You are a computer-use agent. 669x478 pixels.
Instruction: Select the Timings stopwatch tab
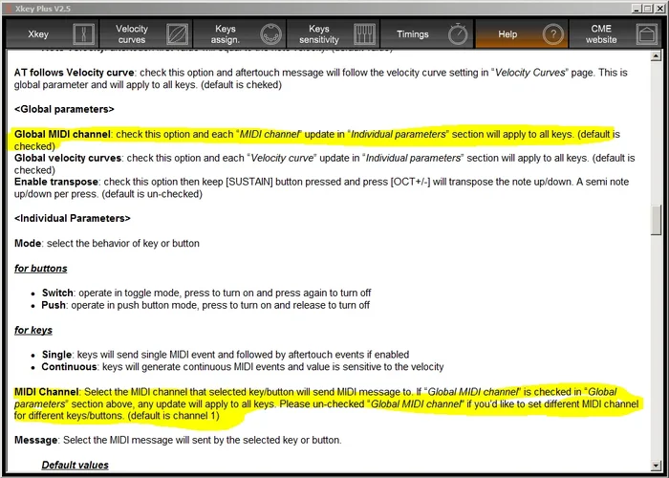point(427,33)
